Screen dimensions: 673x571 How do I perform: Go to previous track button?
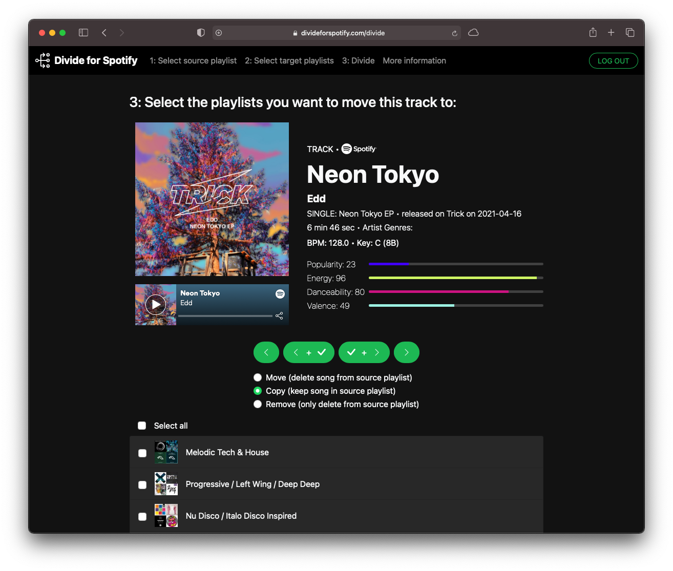(266, 352)
